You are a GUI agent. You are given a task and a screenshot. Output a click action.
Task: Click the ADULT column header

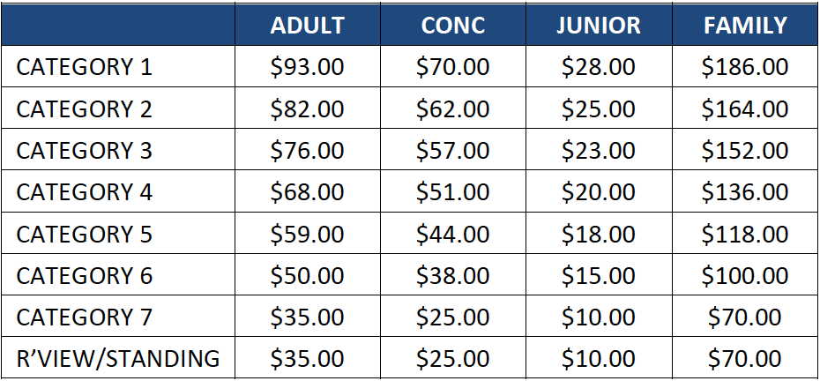(x=307, y=25)
